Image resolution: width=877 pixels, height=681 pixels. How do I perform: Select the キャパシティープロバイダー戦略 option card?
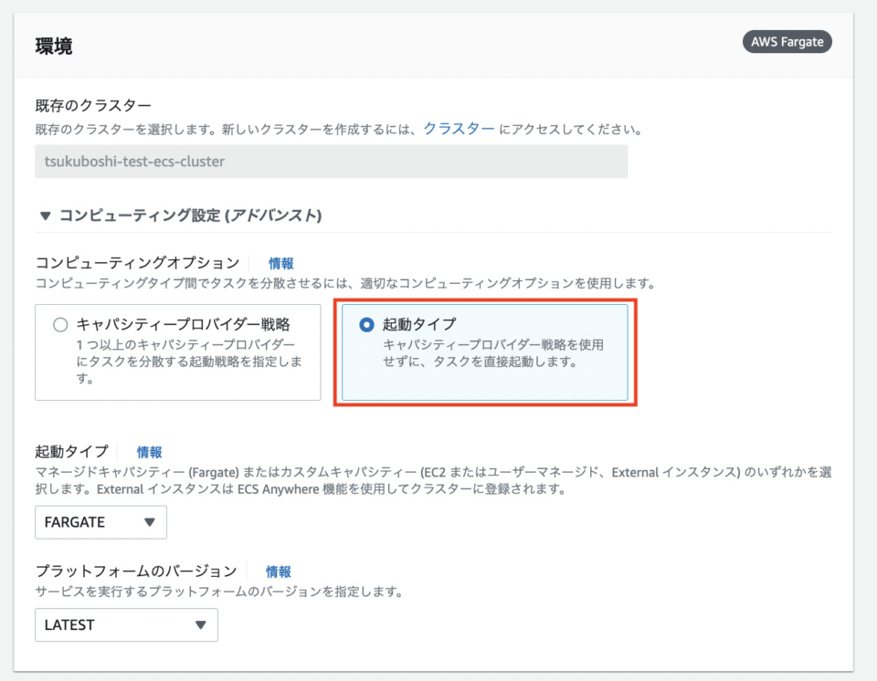click(178, 351)
